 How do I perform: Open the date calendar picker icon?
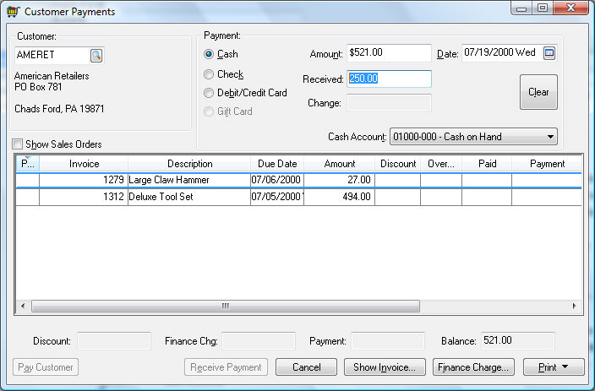point(549,53)
